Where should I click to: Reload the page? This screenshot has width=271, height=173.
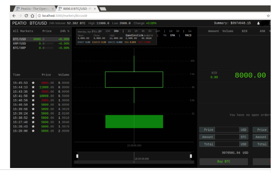point(26,16)
